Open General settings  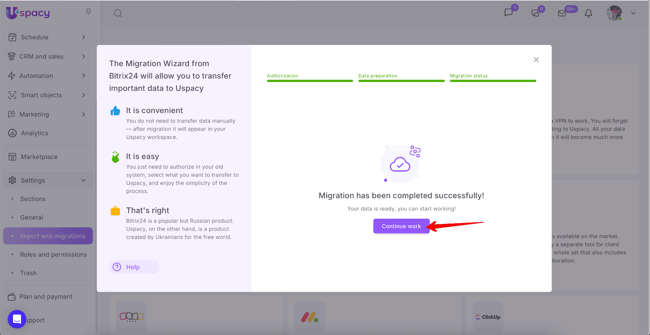point(32,218)
